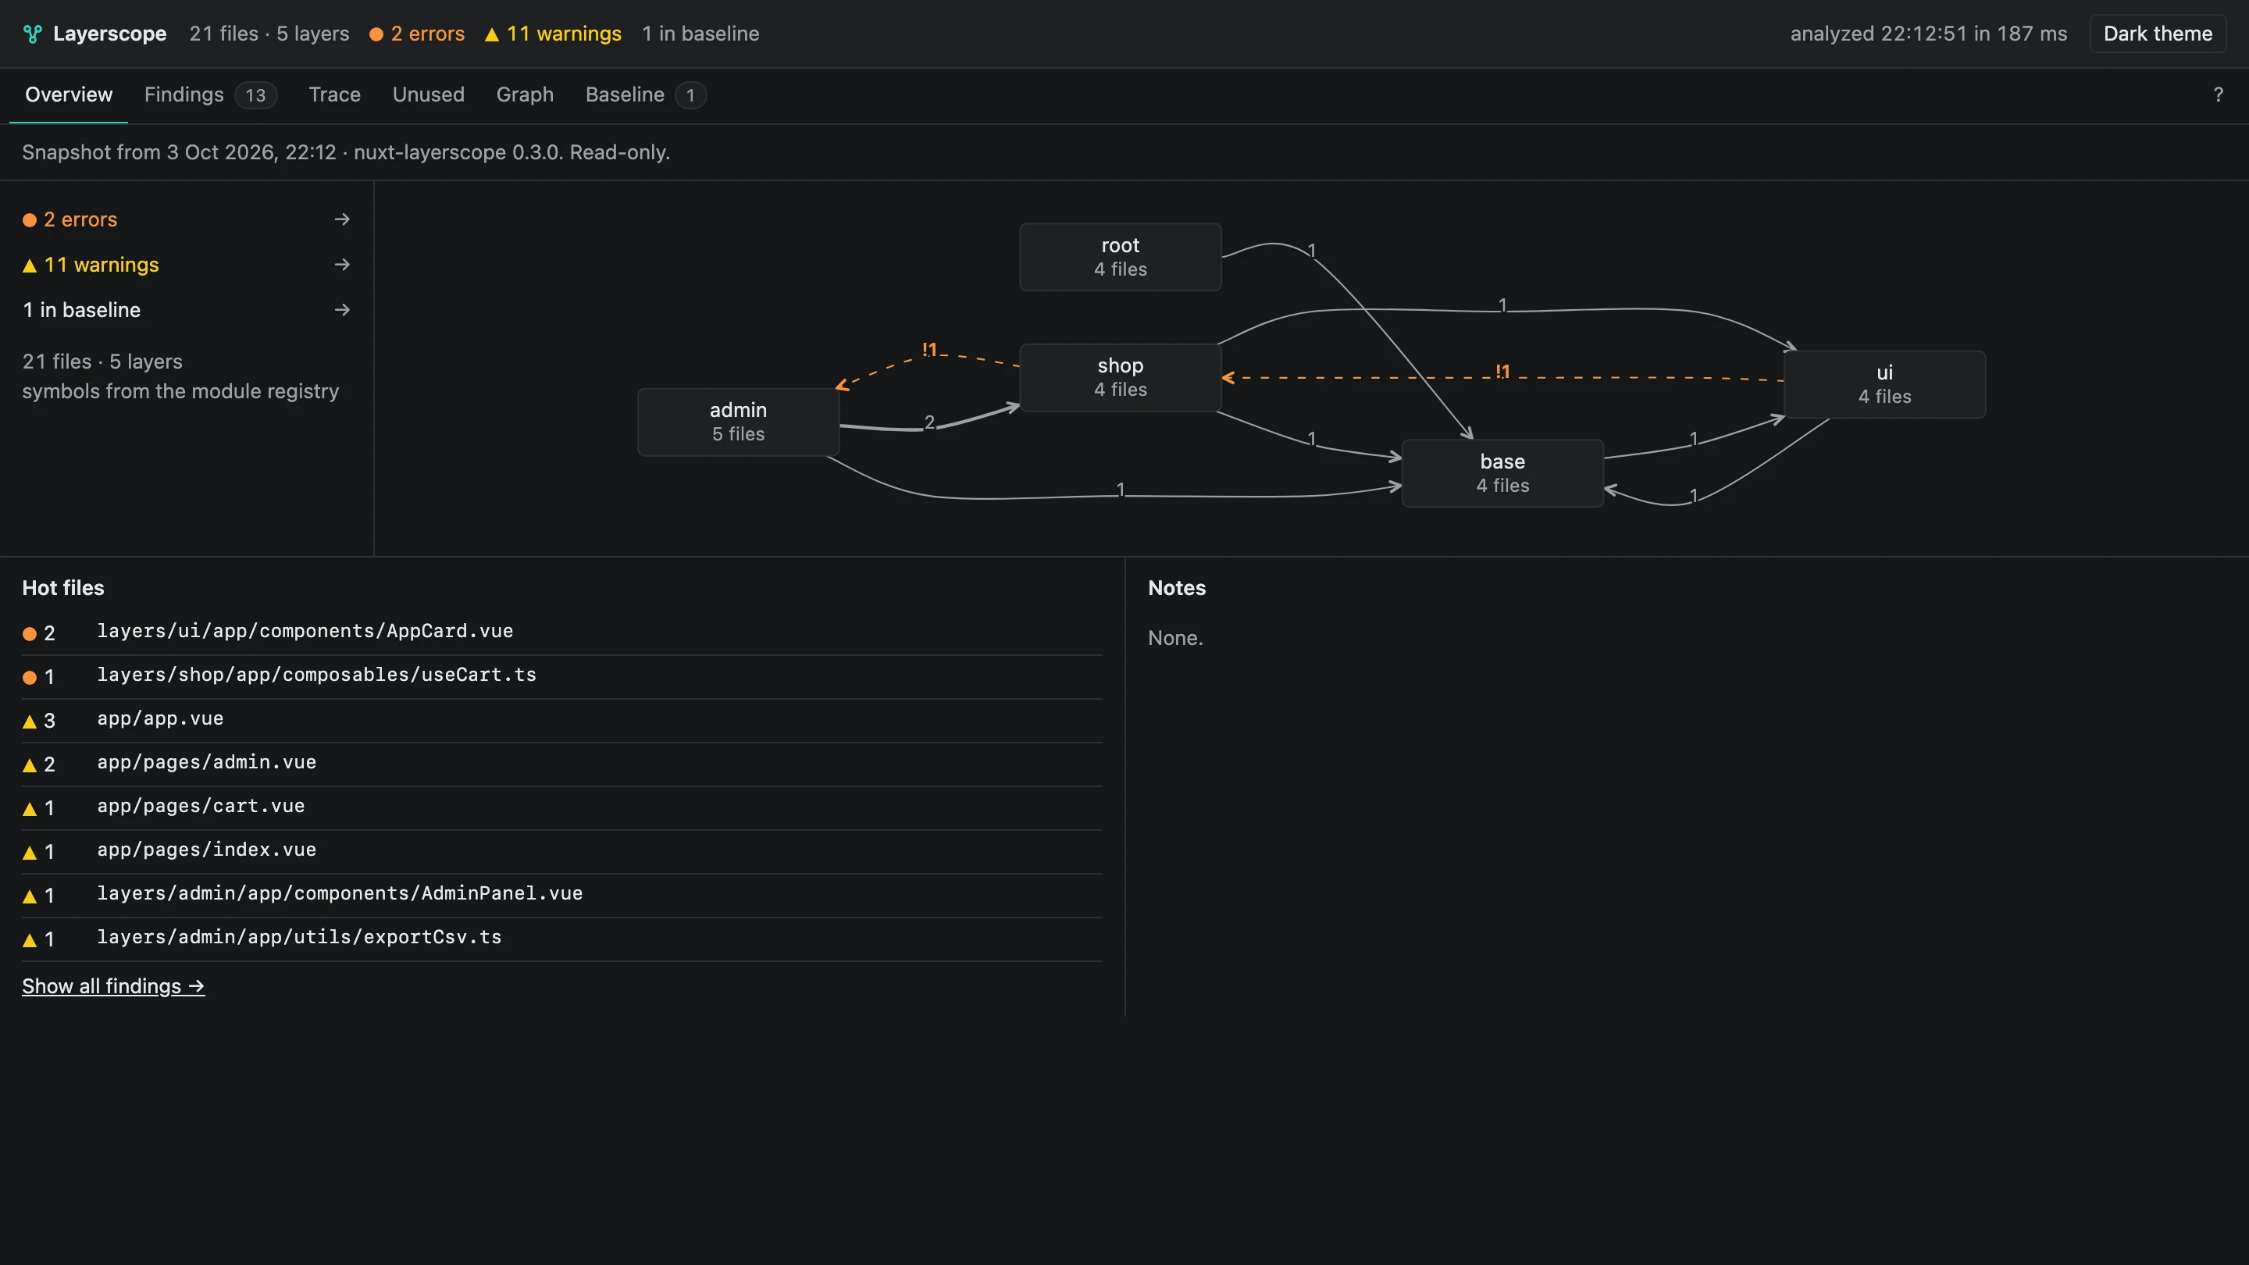Click arrow next to 1 in baseline

342,310
